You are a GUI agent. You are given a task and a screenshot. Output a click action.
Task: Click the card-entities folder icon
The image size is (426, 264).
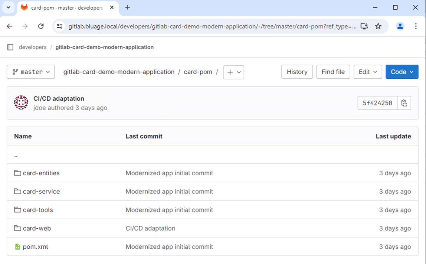17,173
